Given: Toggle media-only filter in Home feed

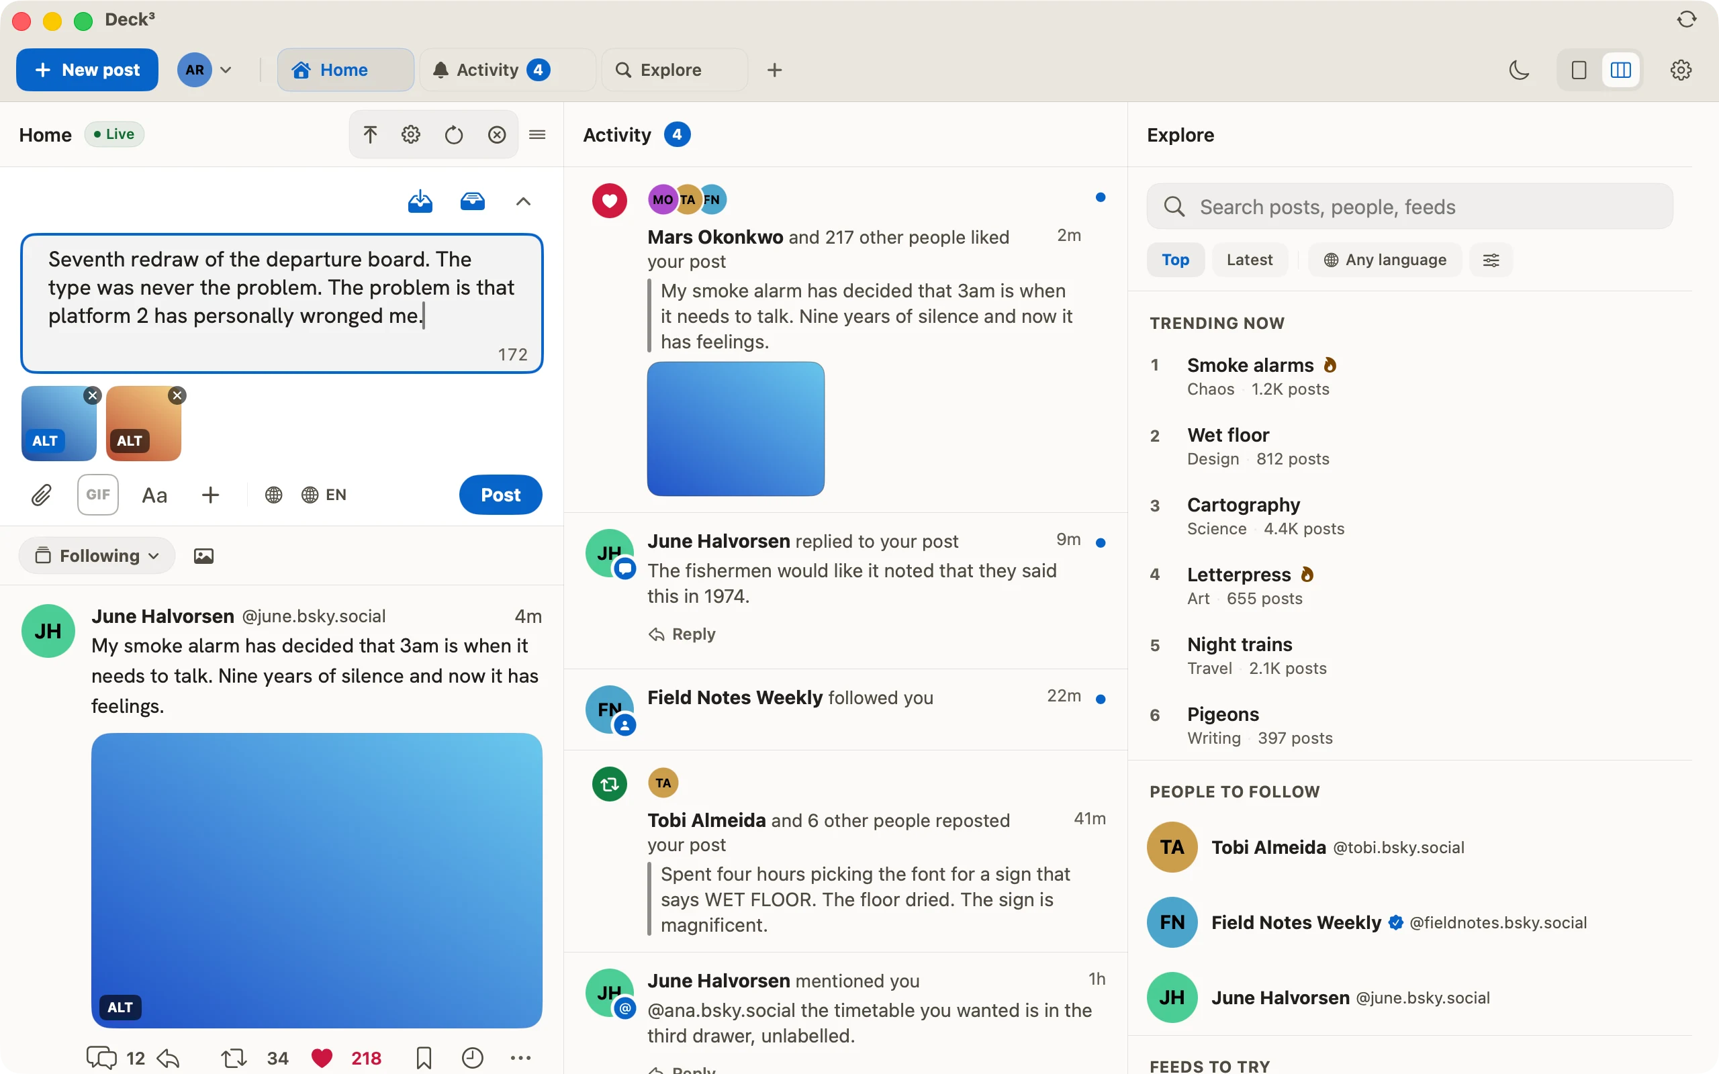Looking at the screenshot, I should 204,556.
